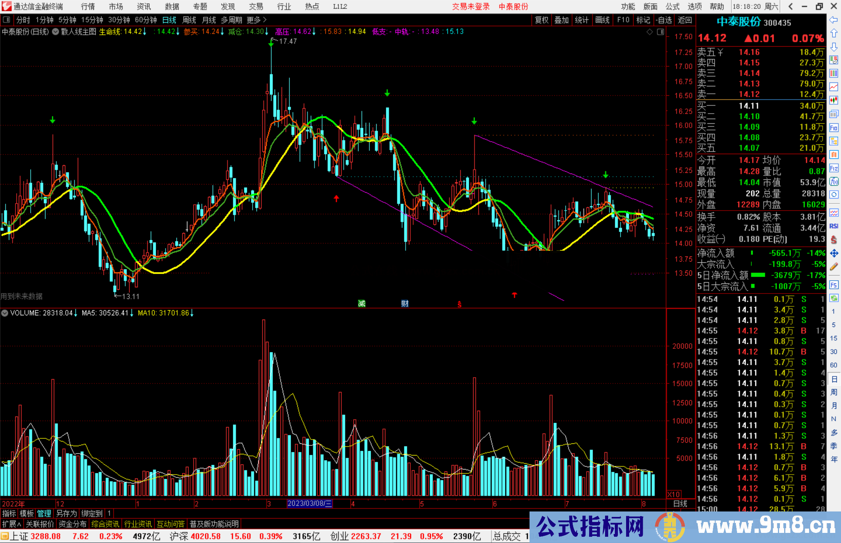The image size is (841, 543).
Task: Toggle the small panel icon at chart top-right
Action: point(660,32)
